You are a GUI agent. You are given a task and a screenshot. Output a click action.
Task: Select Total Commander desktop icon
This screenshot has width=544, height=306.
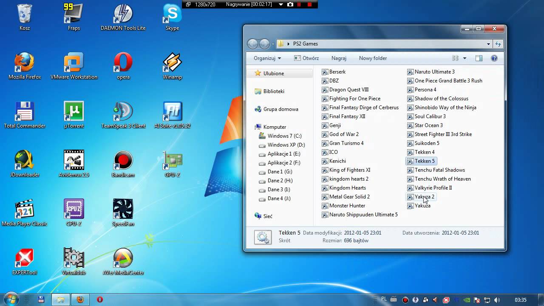coord(25,115)
